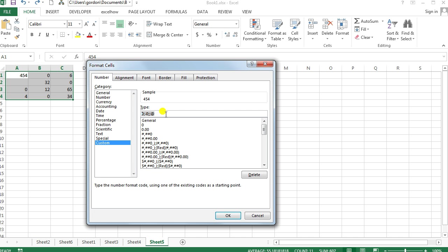Switch to Sheet3 tab
This screenshot has height=252, width=448.
pyautogui.click(x=111, y=242)
